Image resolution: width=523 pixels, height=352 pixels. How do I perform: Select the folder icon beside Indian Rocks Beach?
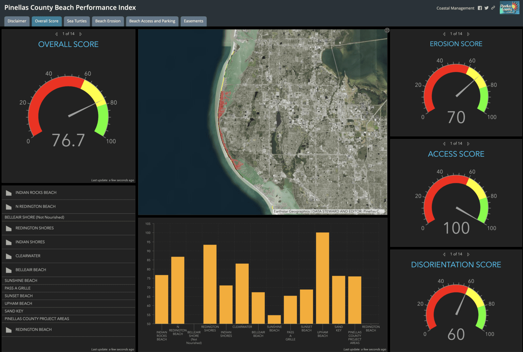(x=8, y=193)
